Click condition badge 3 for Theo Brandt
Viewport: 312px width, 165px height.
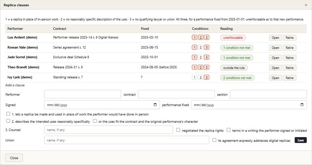pos(206,68)
